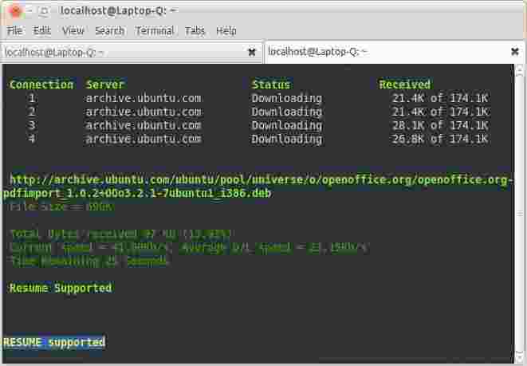The image size is (527, 366).
Task: Click archive.ubuntu.com in connection 2 row
Action: click(x=144, y=112)
